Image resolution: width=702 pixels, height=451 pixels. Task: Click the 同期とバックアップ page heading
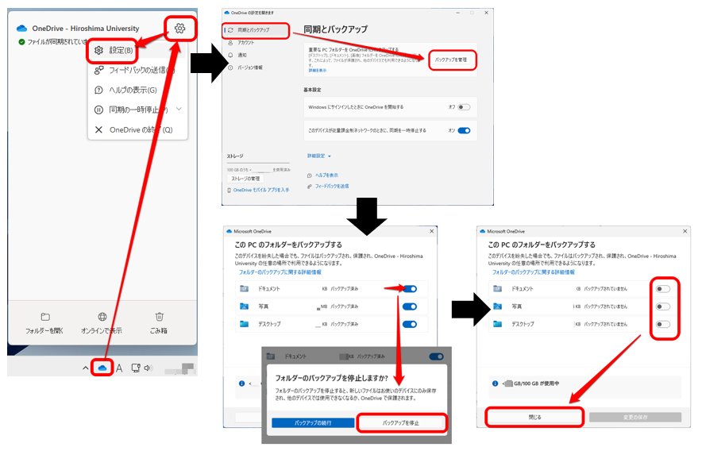pyautogui.click(x=335, y=29)
